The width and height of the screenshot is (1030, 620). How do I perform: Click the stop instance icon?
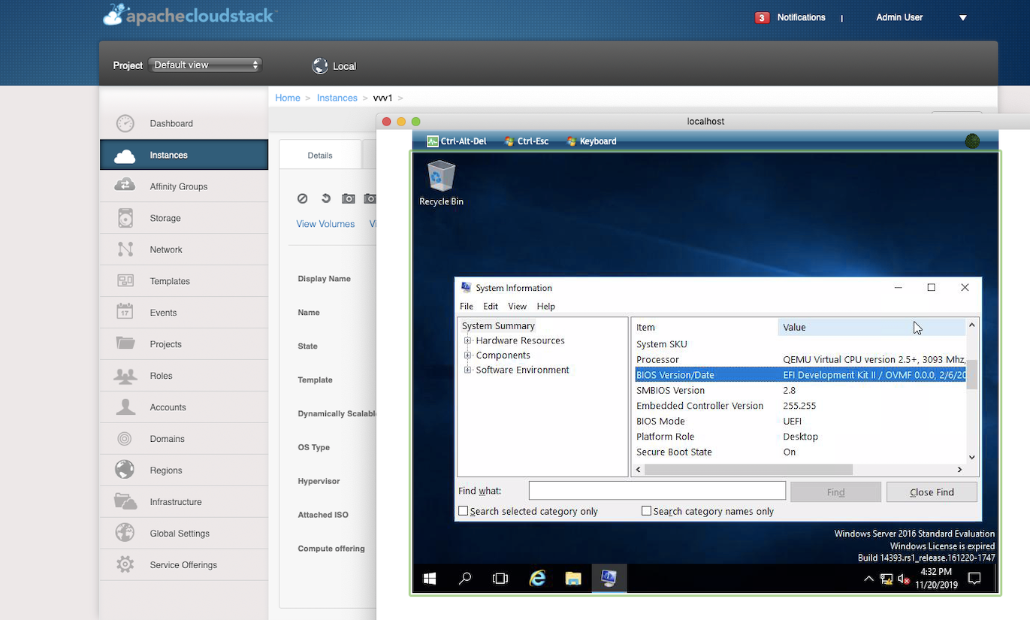(x=302, y=198)
